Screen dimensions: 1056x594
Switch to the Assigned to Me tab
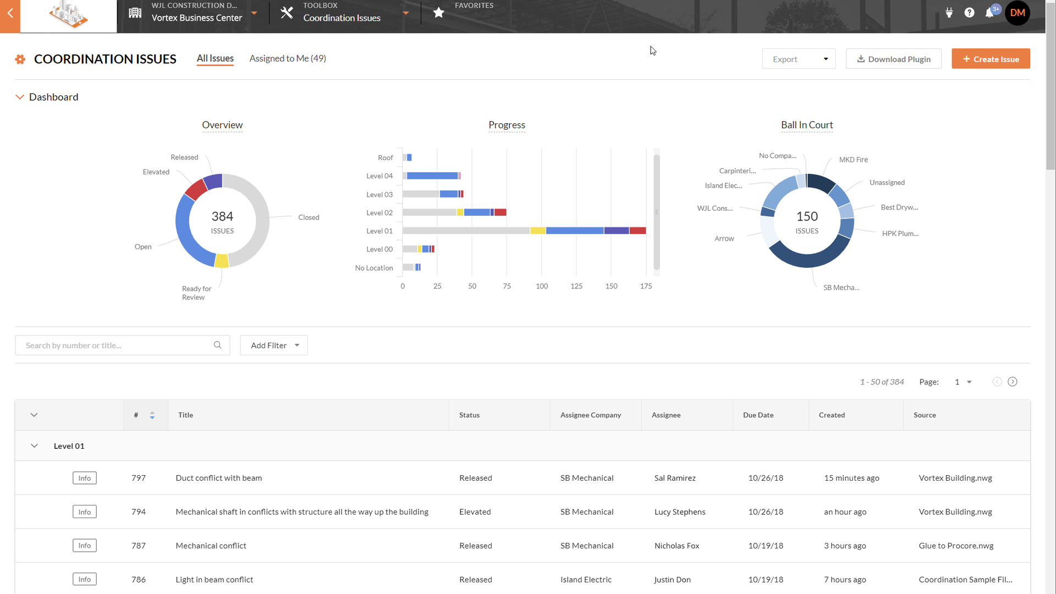click(287, 58)
